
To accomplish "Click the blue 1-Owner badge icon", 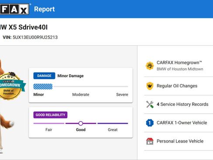I will (150, 123).
